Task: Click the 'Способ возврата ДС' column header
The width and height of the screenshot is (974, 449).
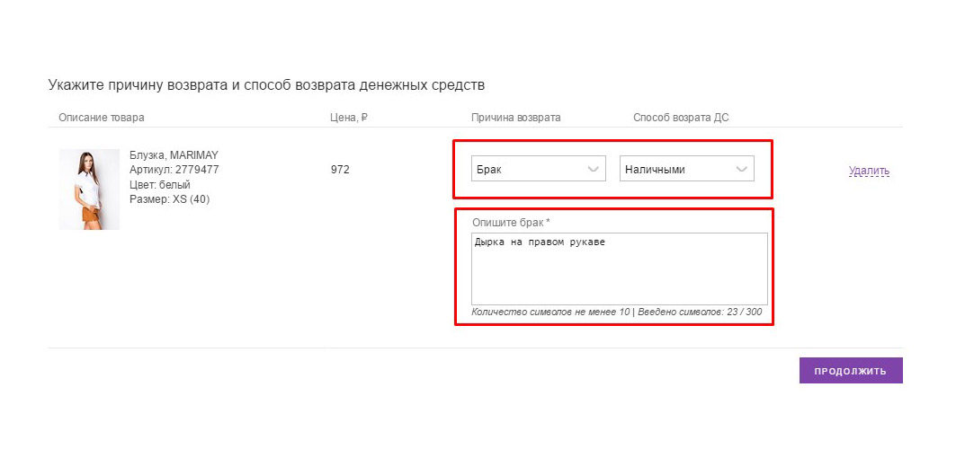Action: [x=681, y=118]
